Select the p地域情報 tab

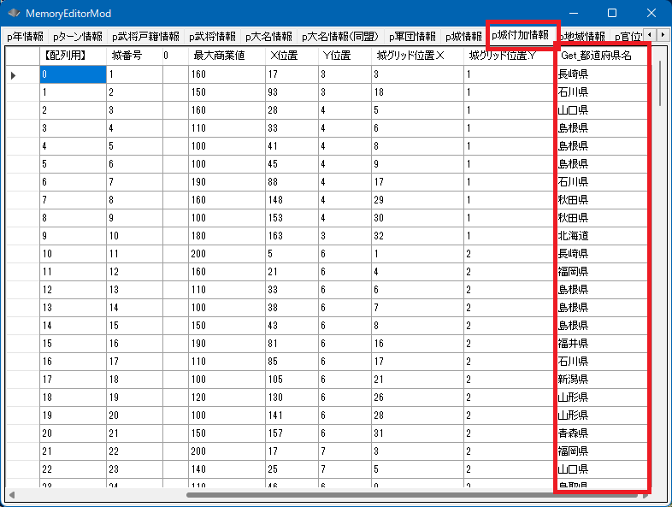click(586, 37)
